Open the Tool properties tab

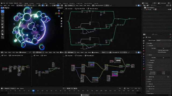[x=144, y=38]
